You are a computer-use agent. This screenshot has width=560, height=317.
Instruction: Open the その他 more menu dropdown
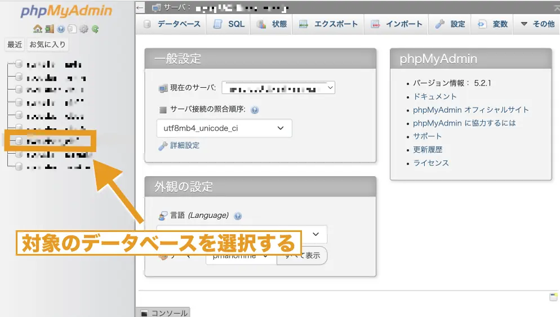click(537, 24)
